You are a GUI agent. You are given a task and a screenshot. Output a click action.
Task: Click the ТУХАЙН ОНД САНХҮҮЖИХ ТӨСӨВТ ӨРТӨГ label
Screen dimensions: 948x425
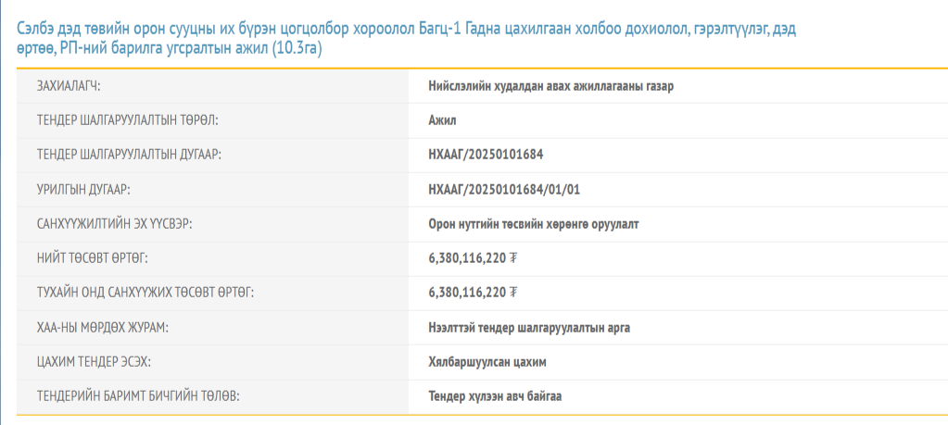pos(145,292)
